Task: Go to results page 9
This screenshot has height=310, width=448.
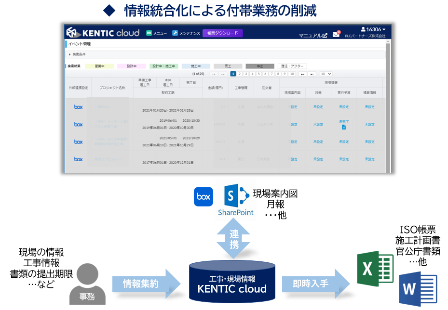Action: click(x=285, y=74)
